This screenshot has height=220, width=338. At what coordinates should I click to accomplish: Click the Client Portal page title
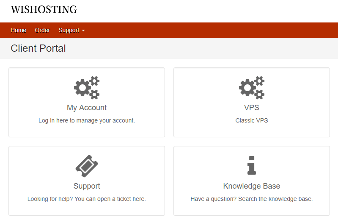click(x=38, y=48)
